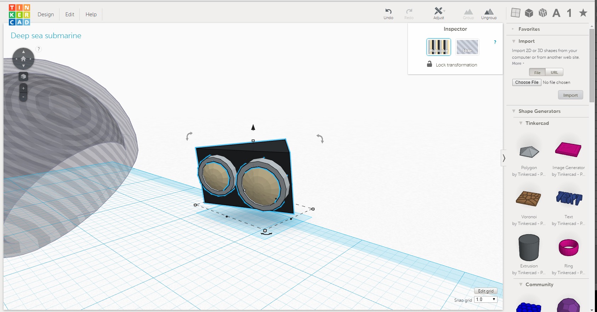The image size is (597, 312).
Task: Select the Multicolor option in Inspector
Action: coord(439,47)
